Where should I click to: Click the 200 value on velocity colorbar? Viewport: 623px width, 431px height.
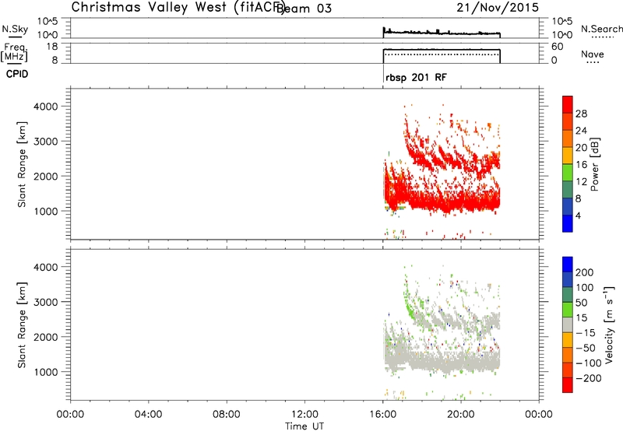(x=585, y=272)
